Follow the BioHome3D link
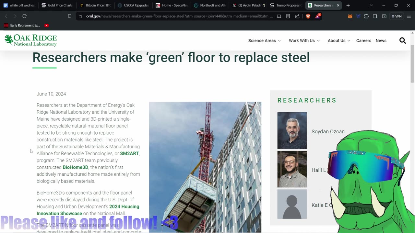 click(x=75, y=167)
